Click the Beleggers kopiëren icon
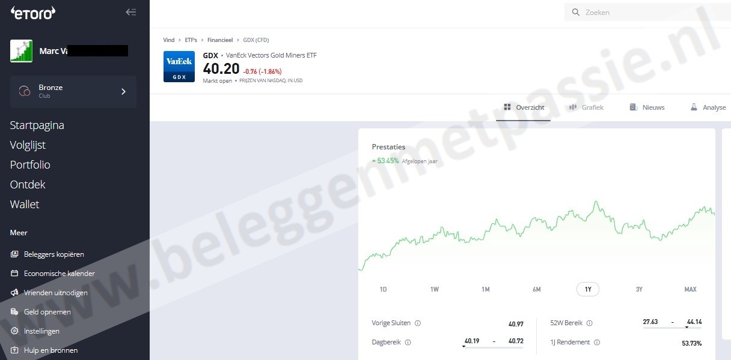The image size is (731, 360). click(x=14, y=254)
